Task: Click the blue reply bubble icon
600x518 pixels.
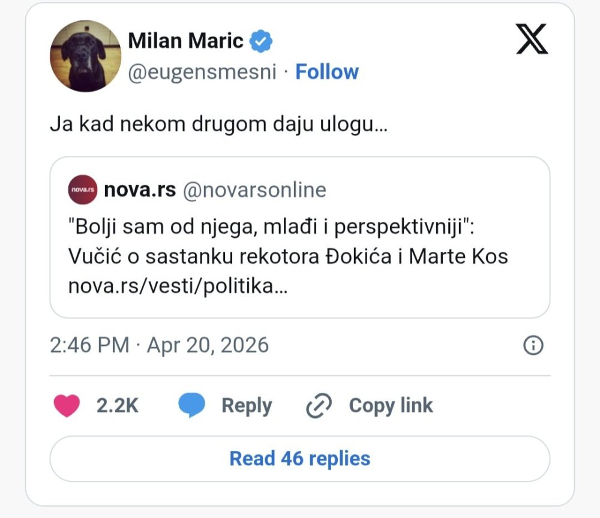Action: point(192,406)
